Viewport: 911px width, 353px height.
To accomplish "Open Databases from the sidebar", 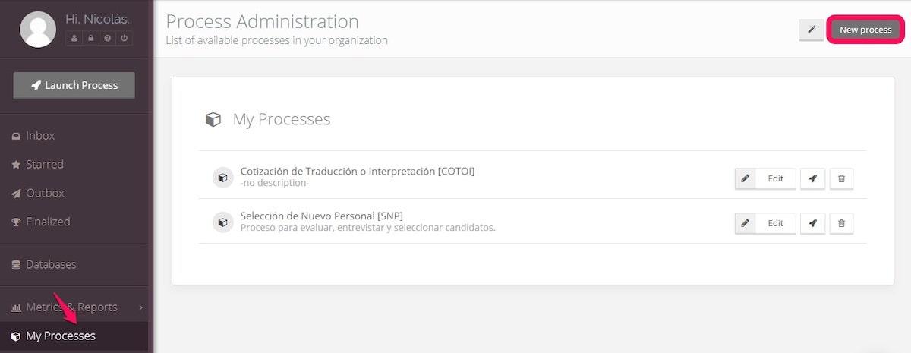I will click(51, 265).
